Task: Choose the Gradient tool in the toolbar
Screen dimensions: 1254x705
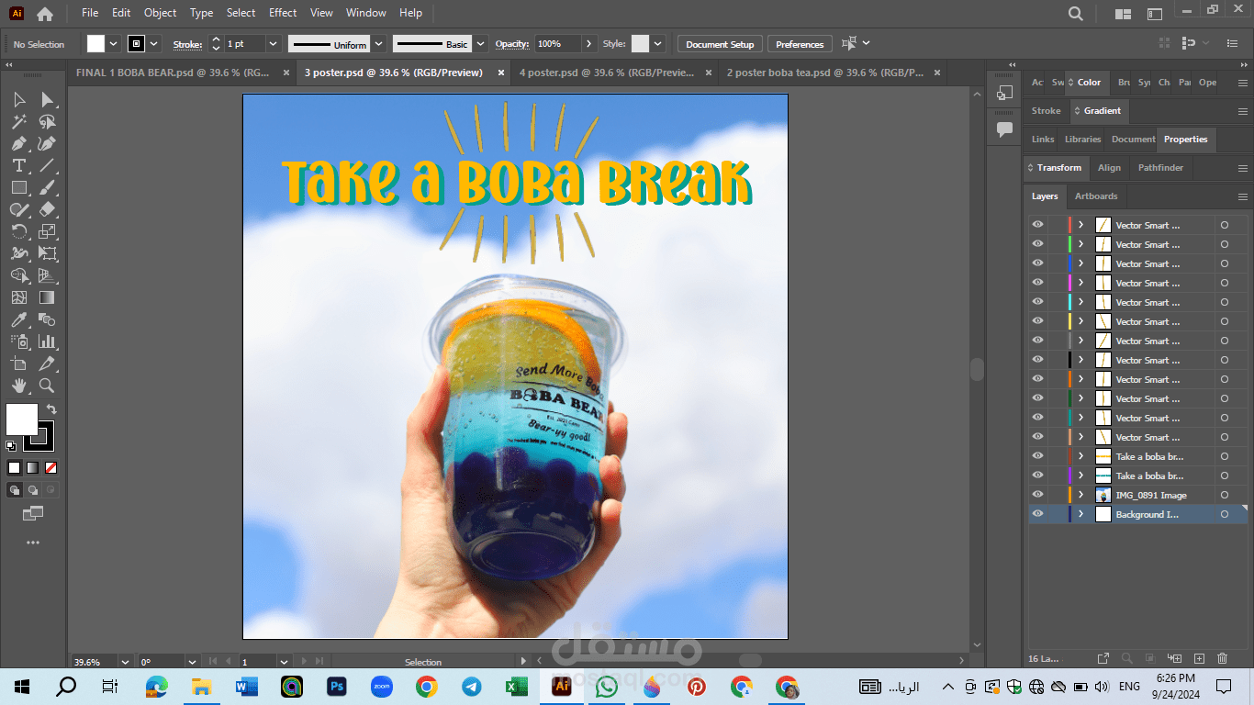Action: pyautogui.click(x=48, y=297)
